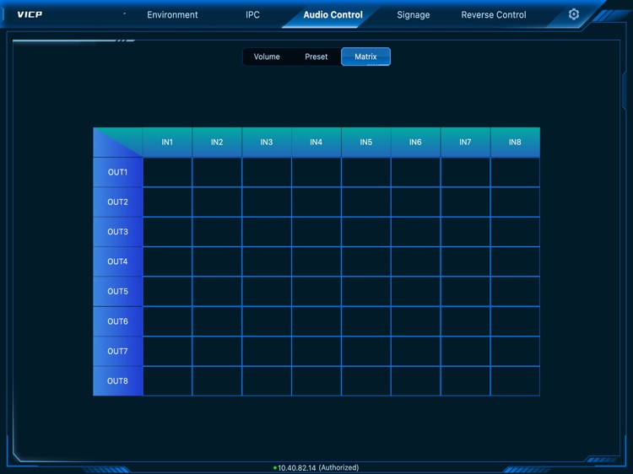This screenshot has height=474, width=633.
Task: Click the OUT8 row header
Action: (118, 381)
